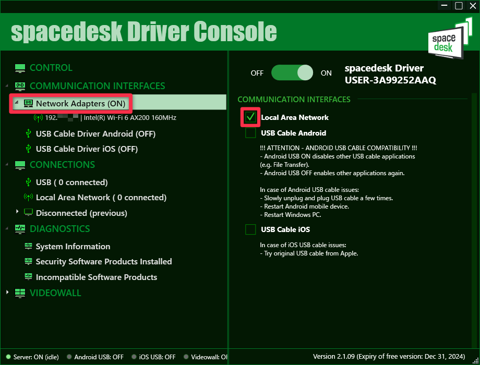Click the USB icon beside USB Cable Driver iOS

tap(29, 149)
